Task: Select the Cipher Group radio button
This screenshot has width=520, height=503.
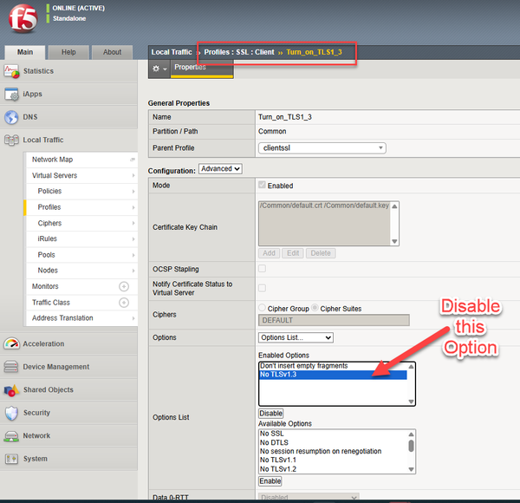Action: pyautogui.click(x=262, y=308)
